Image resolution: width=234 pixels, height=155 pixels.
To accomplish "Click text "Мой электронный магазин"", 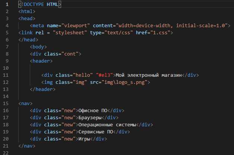I will click(x=149, y=75).
